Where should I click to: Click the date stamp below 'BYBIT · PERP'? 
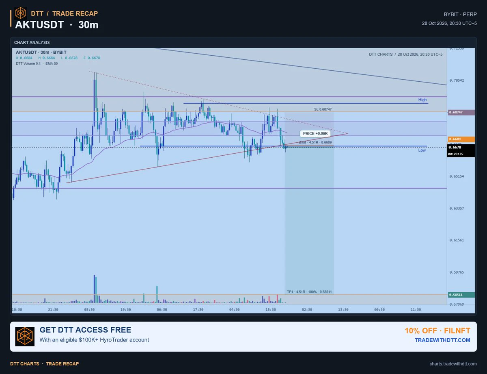(x=450, y=23)
